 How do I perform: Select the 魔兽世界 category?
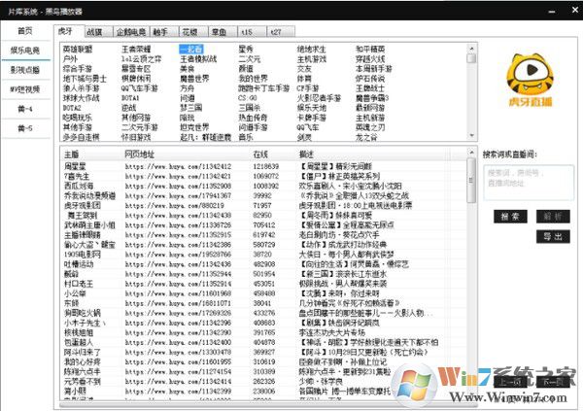pos(194,79)
